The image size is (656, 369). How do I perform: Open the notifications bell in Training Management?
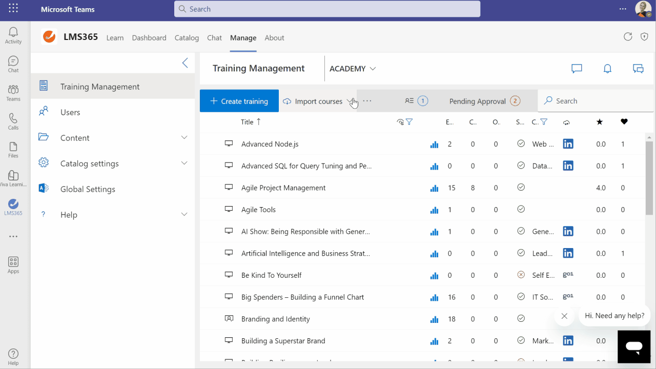click(607, 69)
